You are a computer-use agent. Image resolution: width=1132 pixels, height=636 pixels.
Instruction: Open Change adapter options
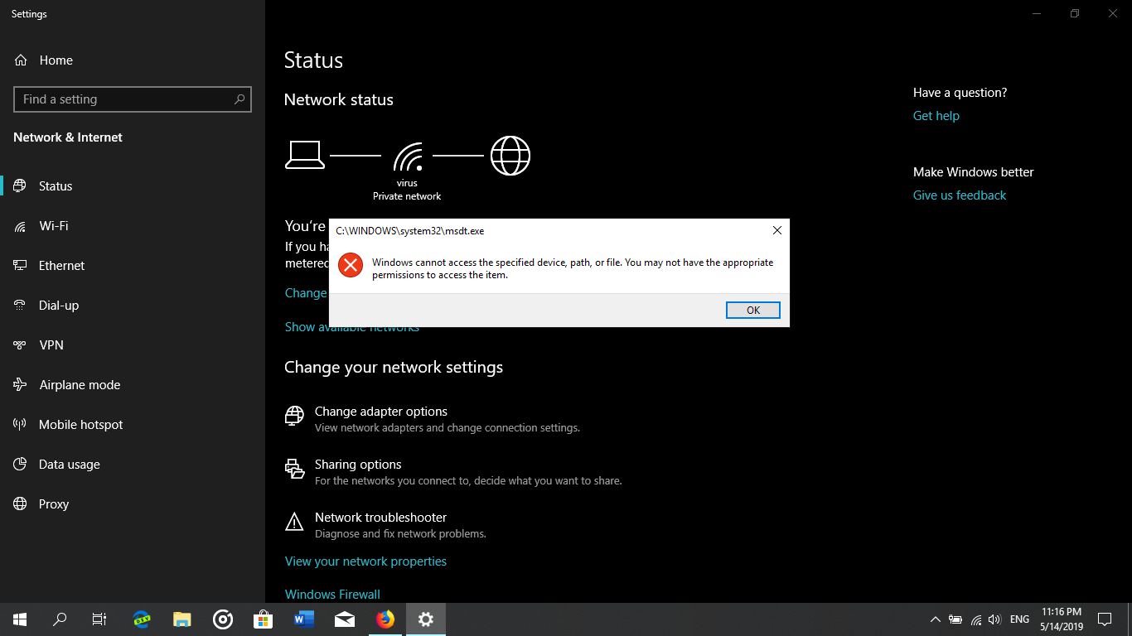[380, 412]
